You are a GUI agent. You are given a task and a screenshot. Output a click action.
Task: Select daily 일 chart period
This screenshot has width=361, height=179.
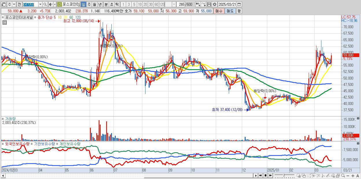click(83, 4)
